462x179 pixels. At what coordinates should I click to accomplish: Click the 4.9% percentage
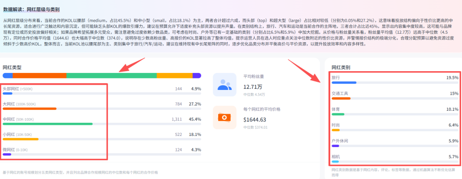point(196,89)
